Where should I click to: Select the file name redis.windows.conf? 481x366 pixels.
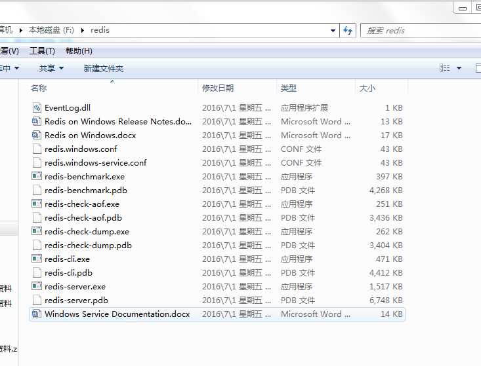[81, 149]
